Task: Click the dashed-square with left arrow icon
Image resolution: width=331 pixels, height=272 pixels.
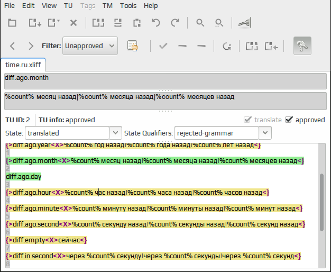Action: (271, 46)
